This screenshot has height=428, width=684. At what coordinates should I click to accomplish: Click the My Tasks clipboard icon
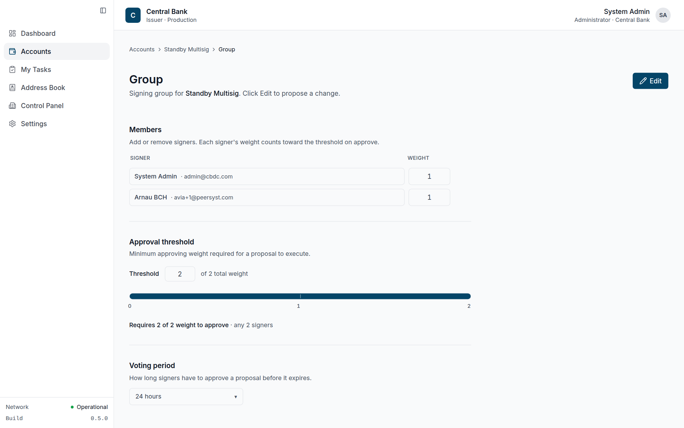tap(12, 69)
